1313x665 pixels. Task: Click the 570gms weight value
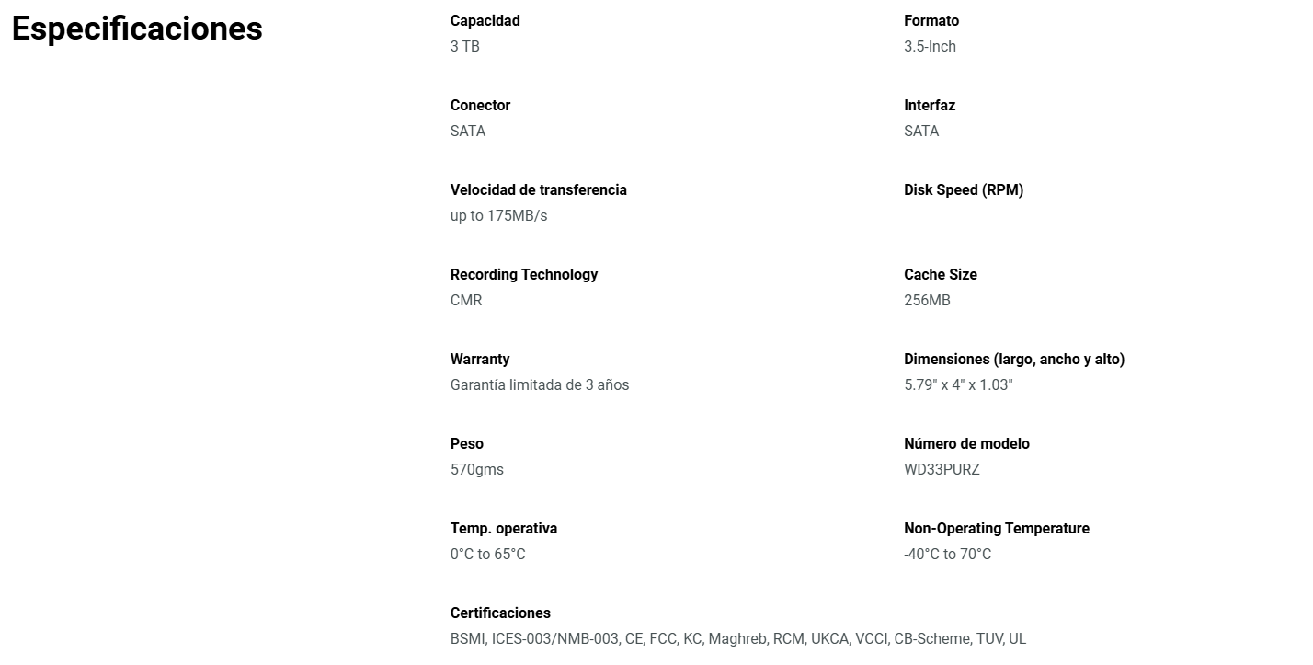476,469
